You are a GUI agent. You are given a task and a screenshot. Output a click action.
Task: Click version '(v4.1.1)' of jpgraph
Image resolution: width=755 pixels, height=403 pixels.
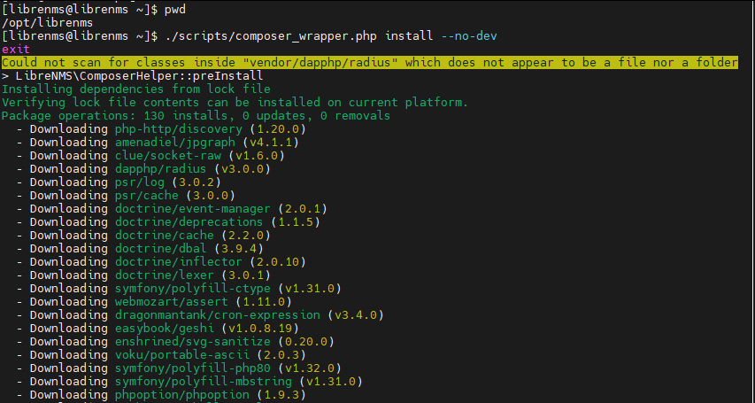click(271, 143)
